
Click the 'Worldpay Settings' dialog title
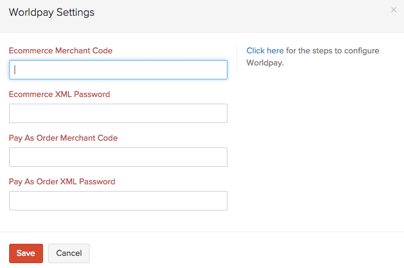pyautogui.click(x=52, y=12)
